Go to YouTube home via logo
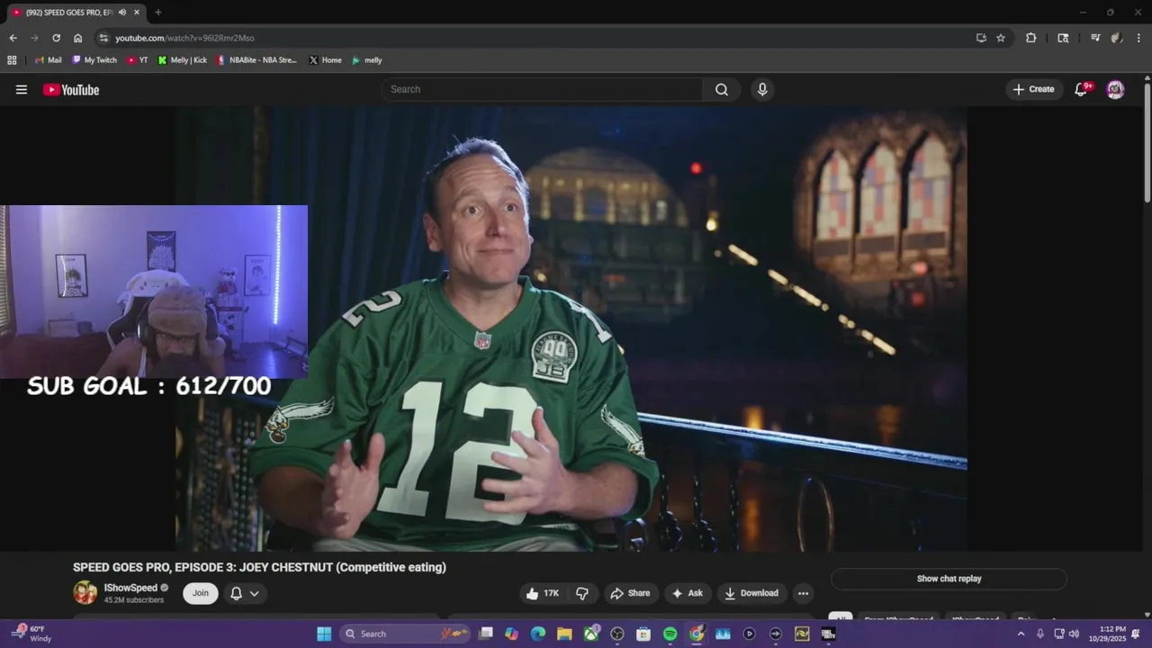Screen dimensions: 1152x648 71,89
